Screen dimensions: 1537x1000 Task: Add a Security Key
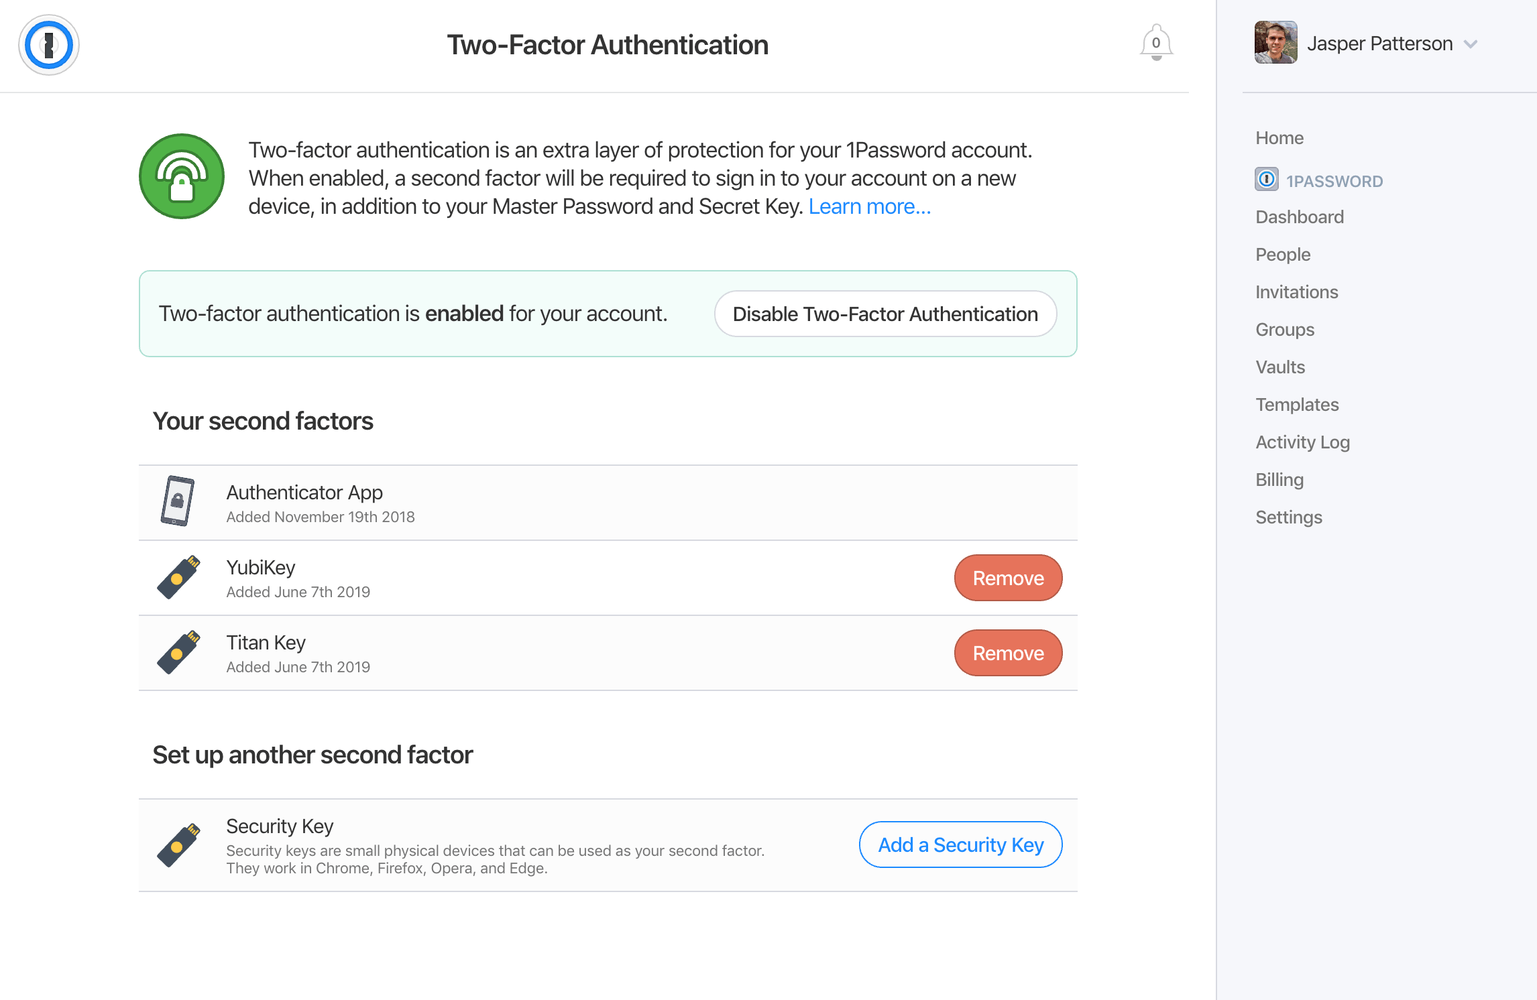pos(960,845)
